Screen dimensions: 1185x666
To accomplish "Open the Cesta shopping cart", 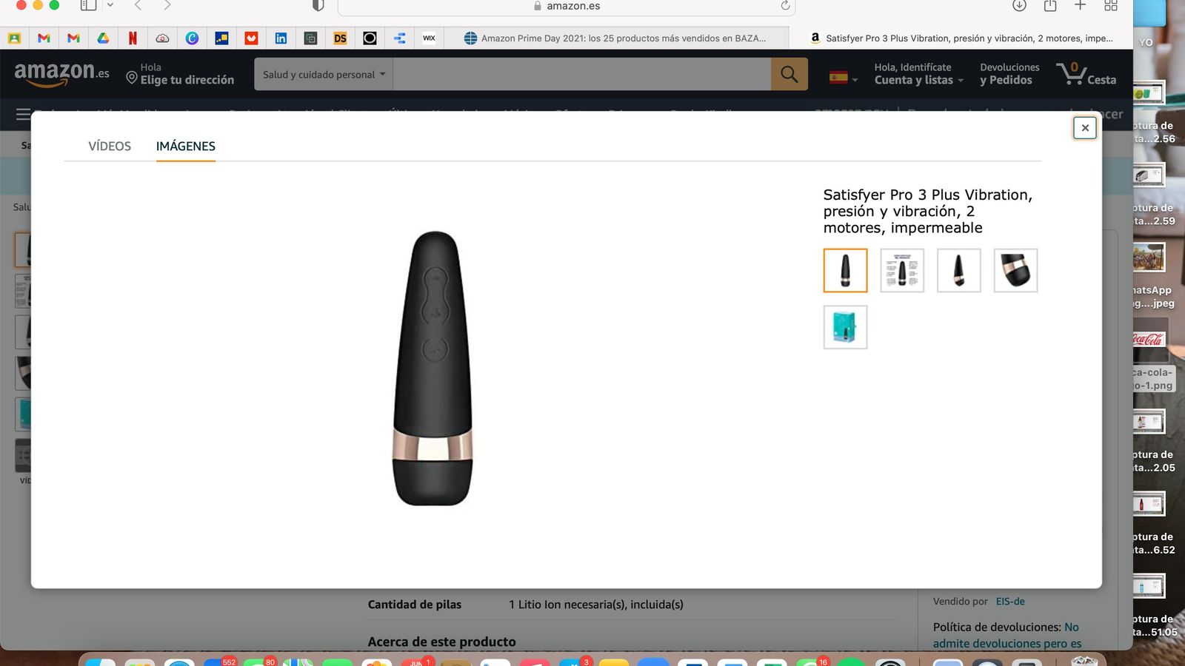I will point(1086,74).
